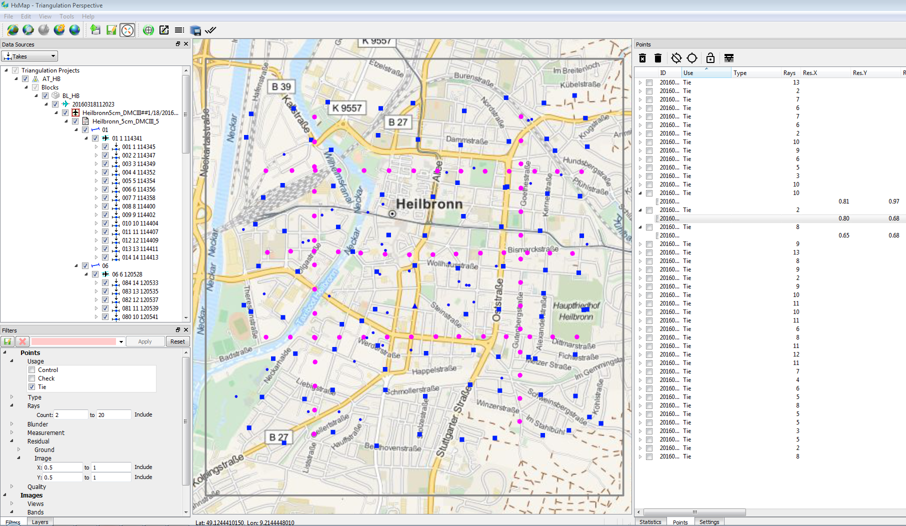This screenshot has width=906, height=526.
Task: Expand the Quality filter section
Action: (x=12, y=486)
